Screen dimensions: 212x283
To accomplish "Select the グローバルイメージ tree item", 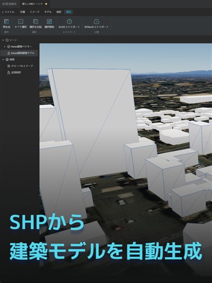I will coord(20,66).
